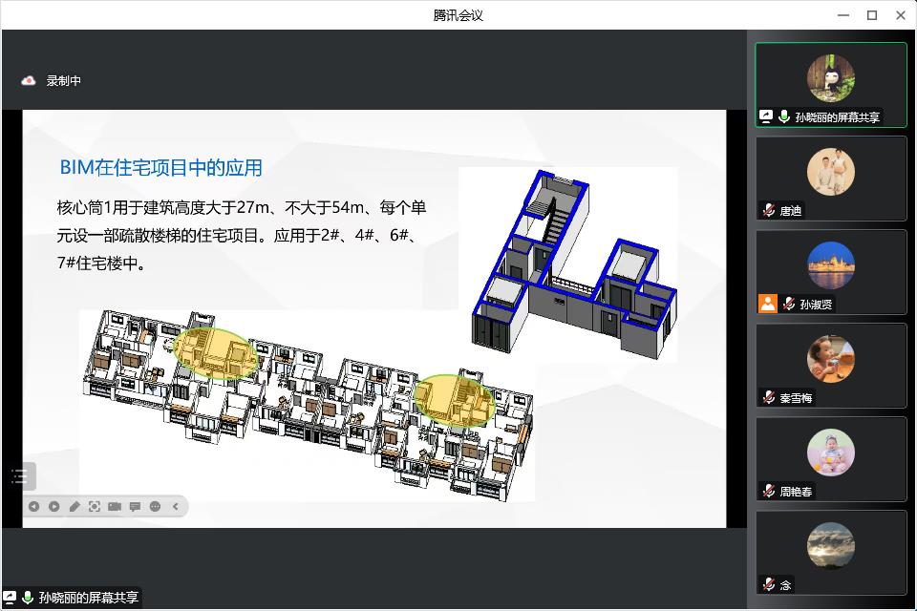Click the muted mic icon beside 唐迪
Image resolution: width=917 pixels, height=611 pixels.
coord(768,211)
